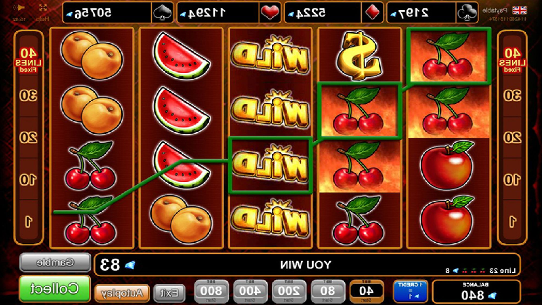The width and height of the screenshot is (542, 305).
Task: Open the UK flag language selector
Action: [x=519, y=10]
